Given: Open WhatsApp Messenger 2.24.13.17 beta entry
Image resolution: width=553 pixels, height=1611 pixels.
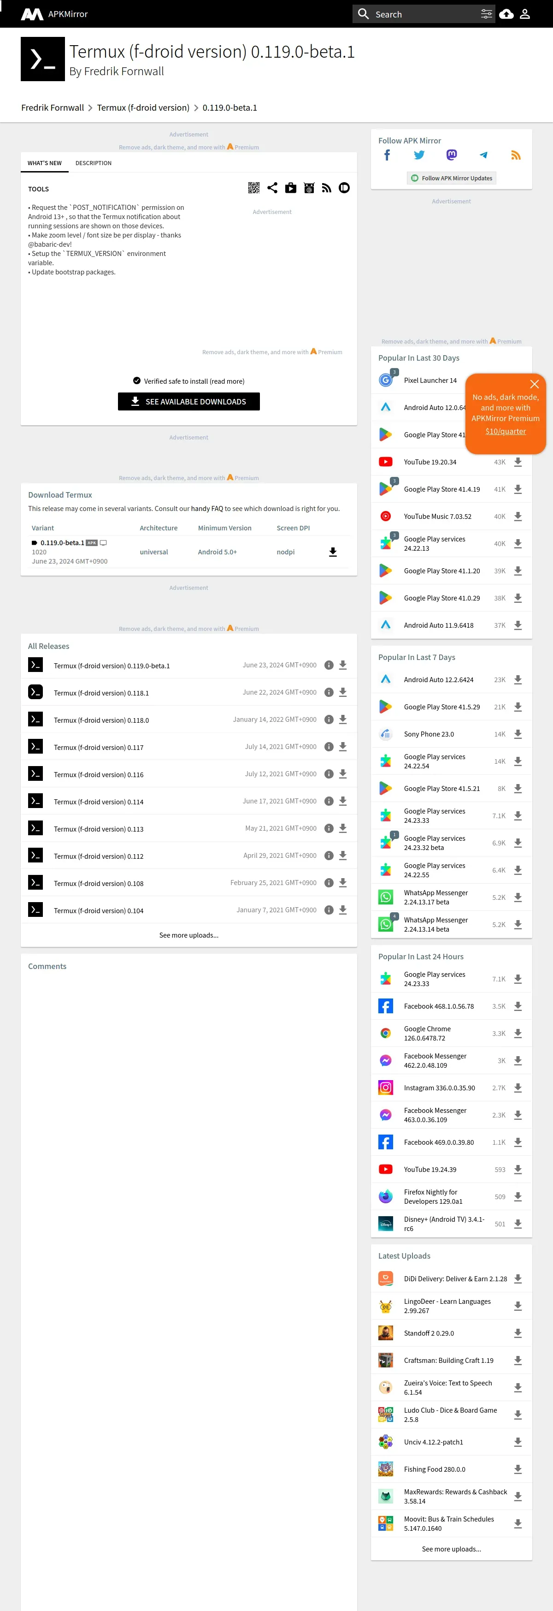Looking at the screenshot, I should (x=435, y=898).
